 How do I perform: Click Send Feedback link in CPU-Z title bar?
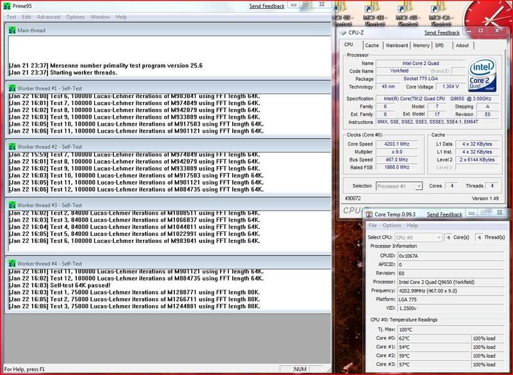coord(442,33)
